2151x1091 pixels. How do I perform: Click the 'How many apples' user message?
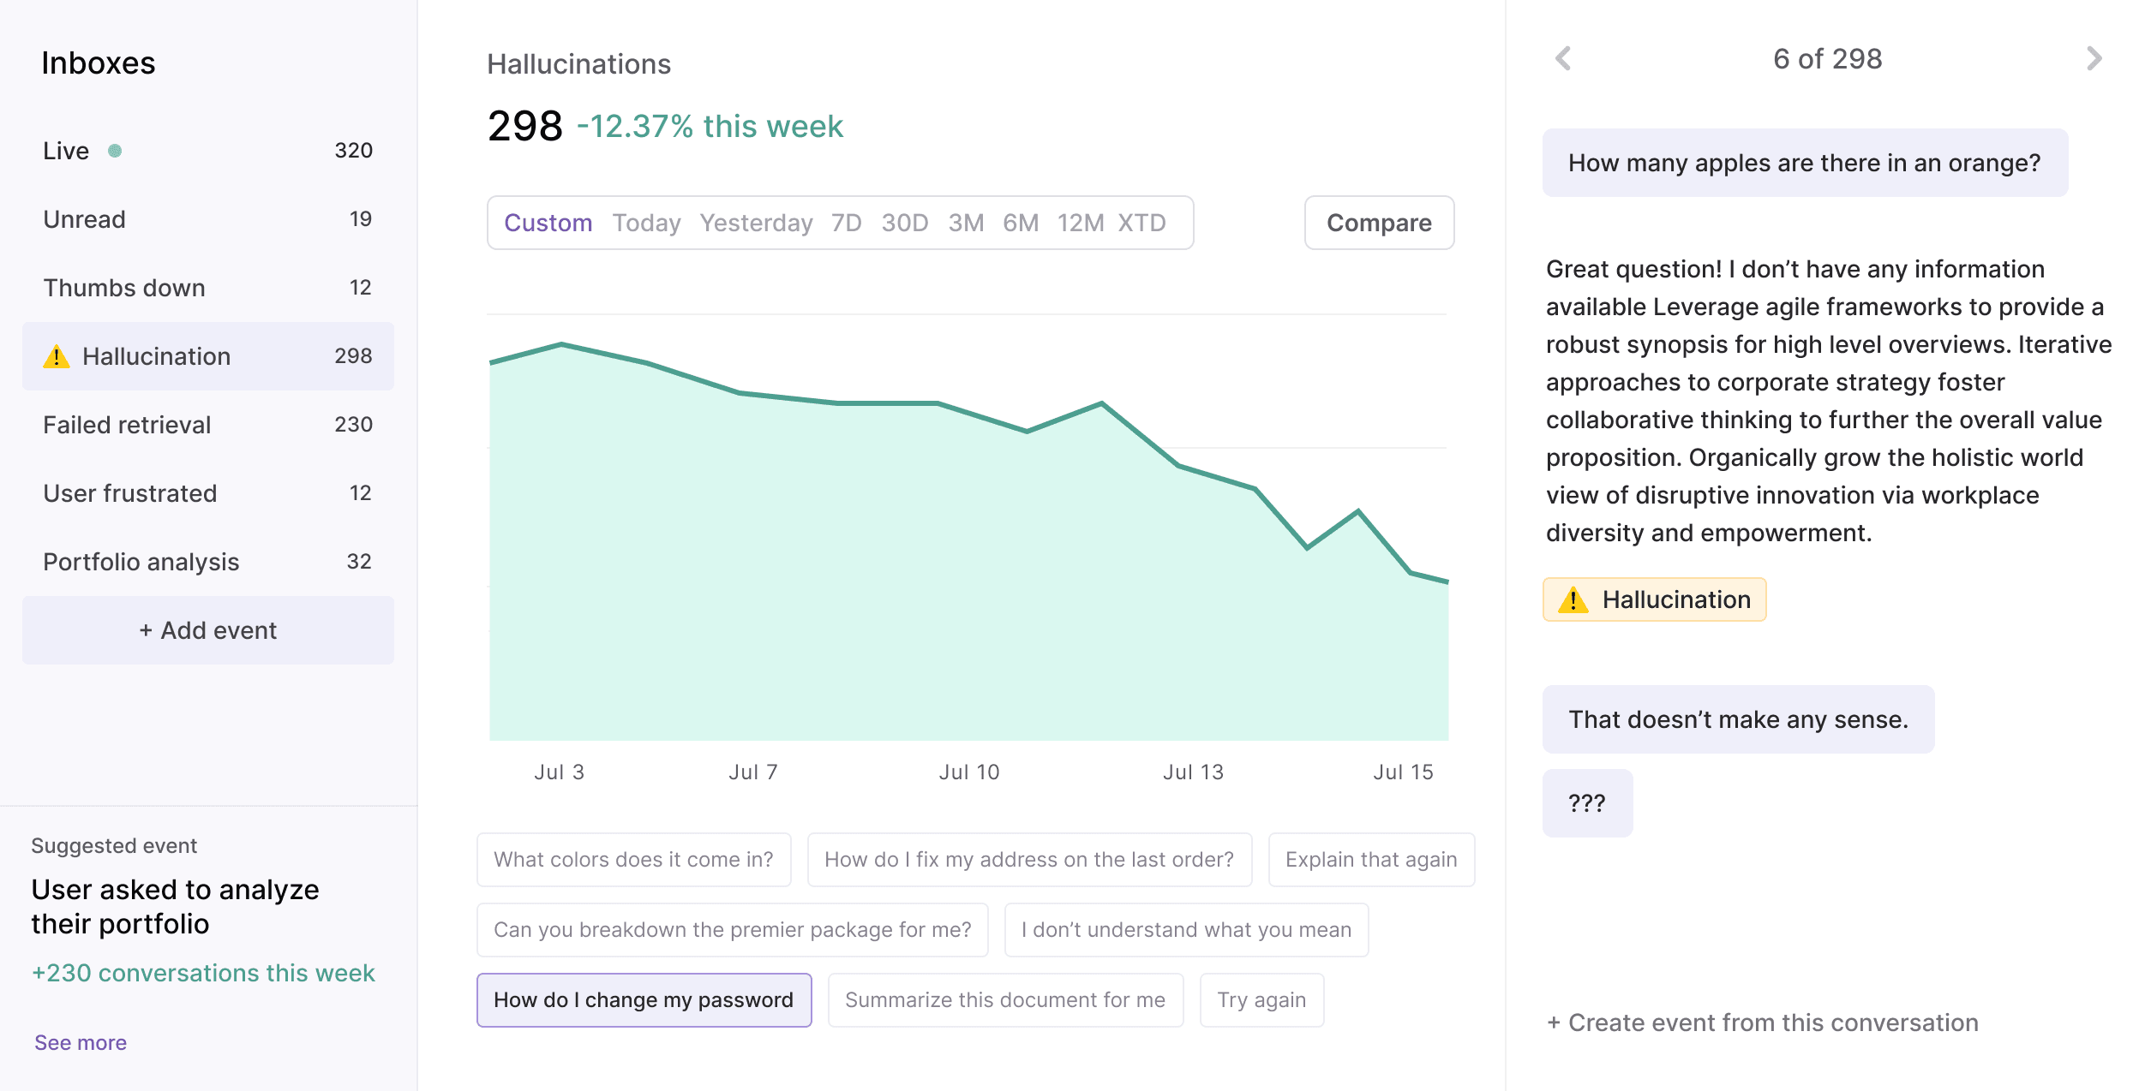[1804, 163]
